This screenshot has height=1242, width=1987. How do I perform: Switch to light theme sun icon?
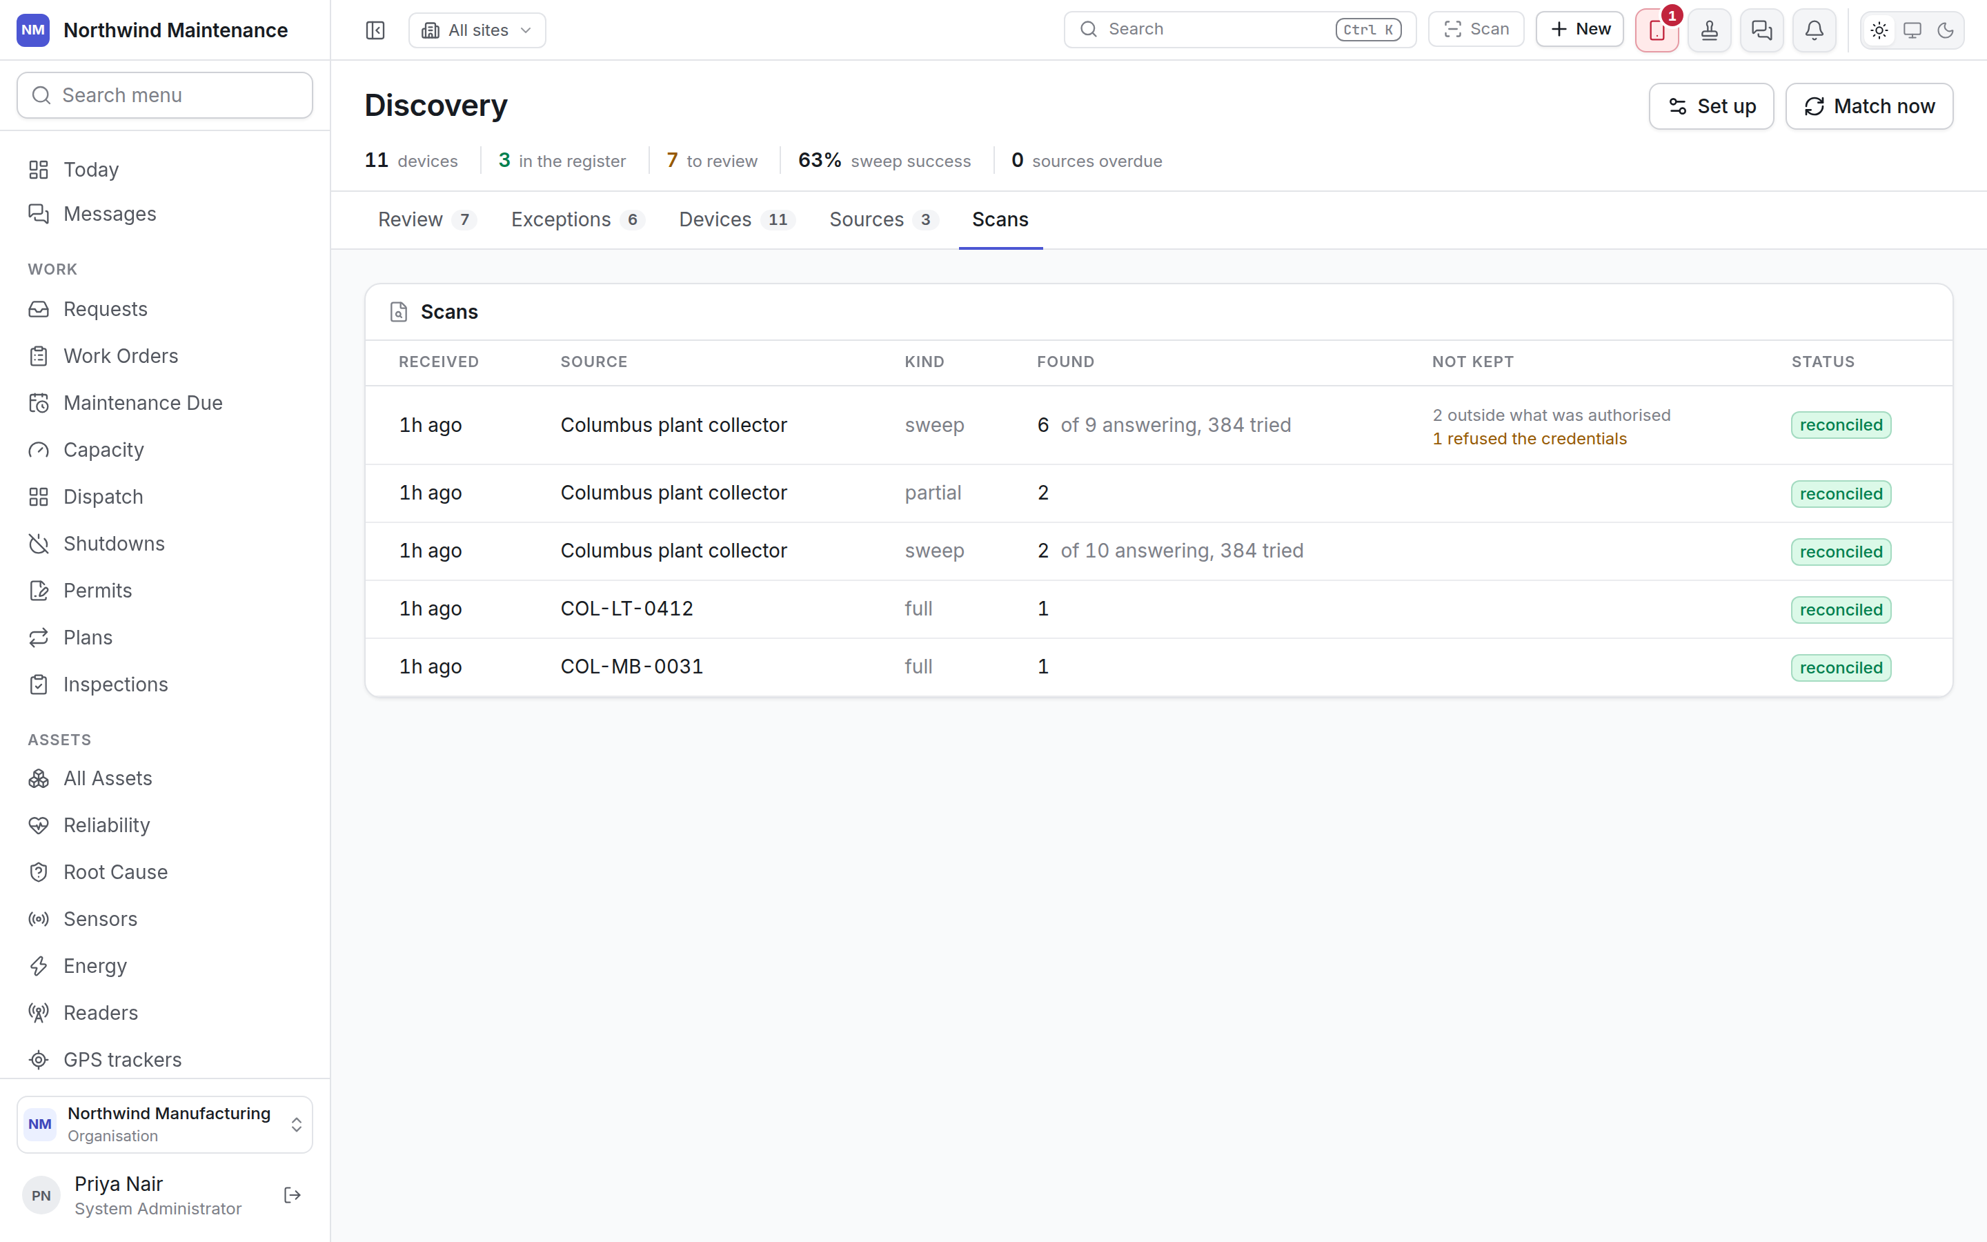pyautogui.click(x=1879, y=30)
